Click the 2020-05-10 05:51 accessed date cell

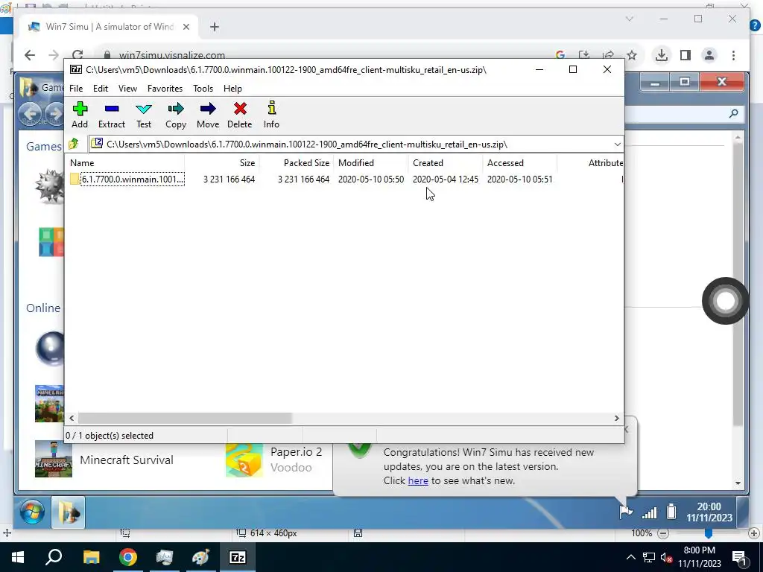click(519, 179)
